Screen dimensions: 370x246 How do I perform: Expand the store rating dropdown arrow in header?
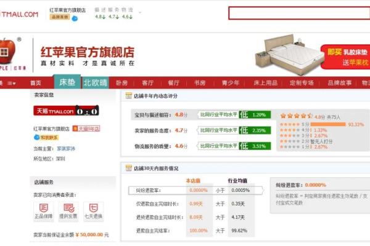pyautogui.click(x=140, y=12)
